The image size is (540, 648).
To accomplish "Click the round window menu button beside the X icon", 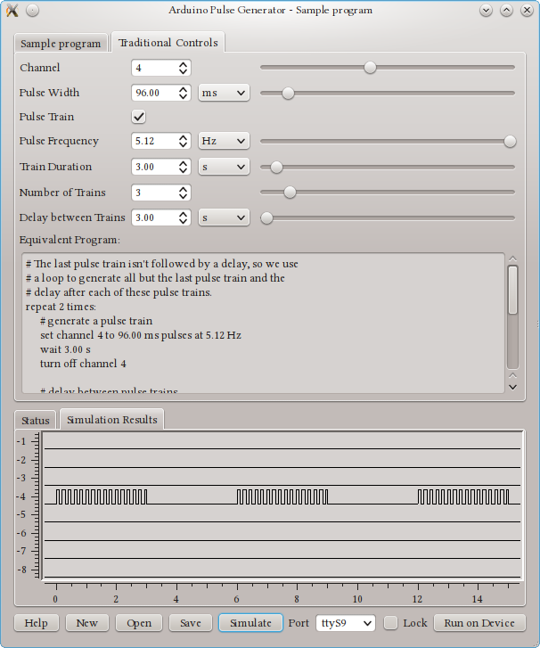I will click(33, 11).
